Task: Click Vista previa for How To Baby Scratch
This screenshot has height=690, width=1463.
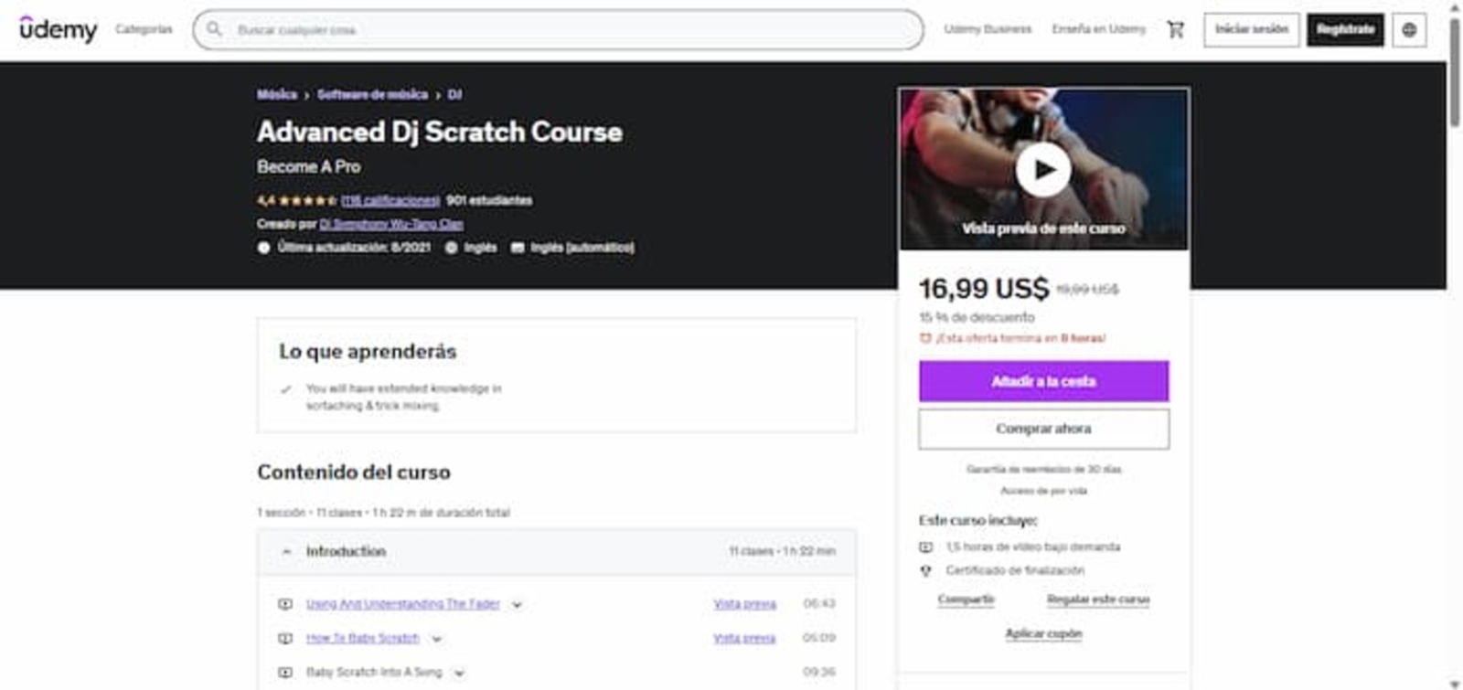Action: [744, 638]
